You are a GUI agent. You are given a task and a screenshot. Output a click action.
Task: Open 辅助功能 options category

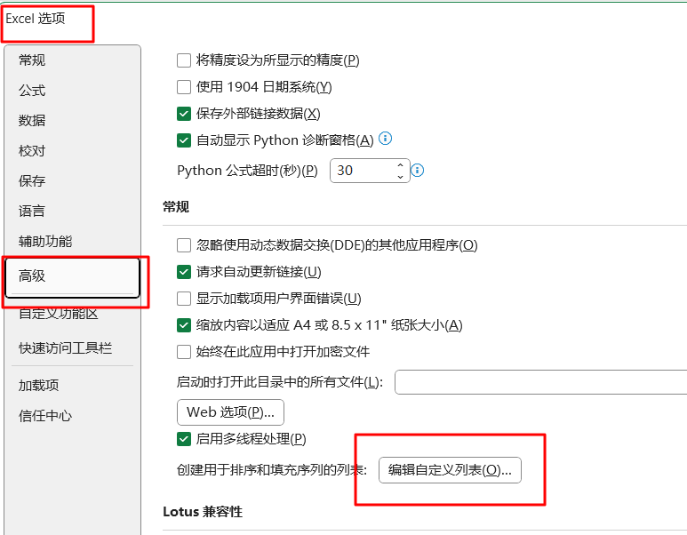[45, 242]
